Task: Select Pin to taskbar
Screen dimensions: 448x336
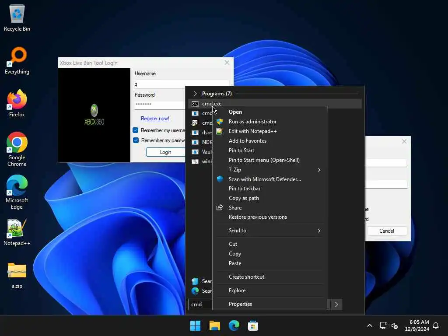Action: (x=269, y=189)
